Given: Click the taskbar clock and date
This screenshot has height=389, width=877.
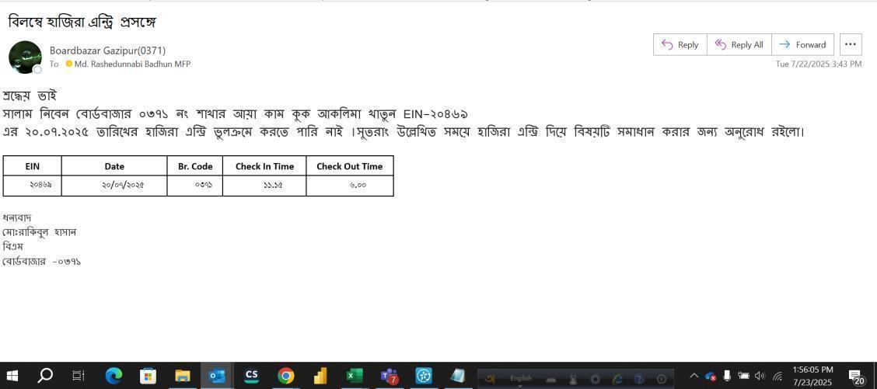Looking at the screenshot, I should pyautogui.click(x=812, y=377).
